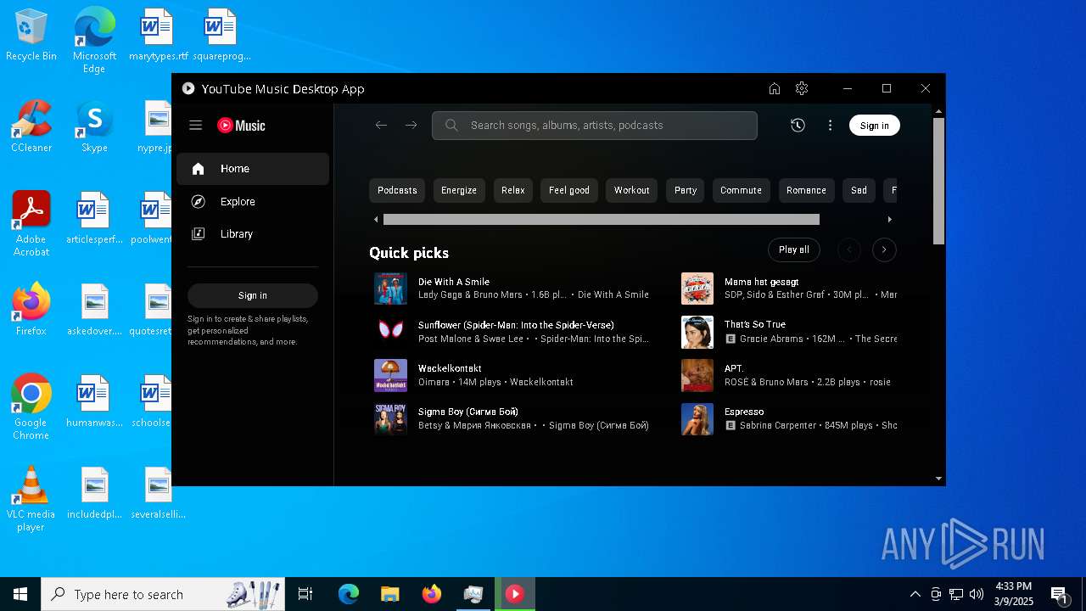
Task: Choose the Relax chip
Action: point(512,190)
